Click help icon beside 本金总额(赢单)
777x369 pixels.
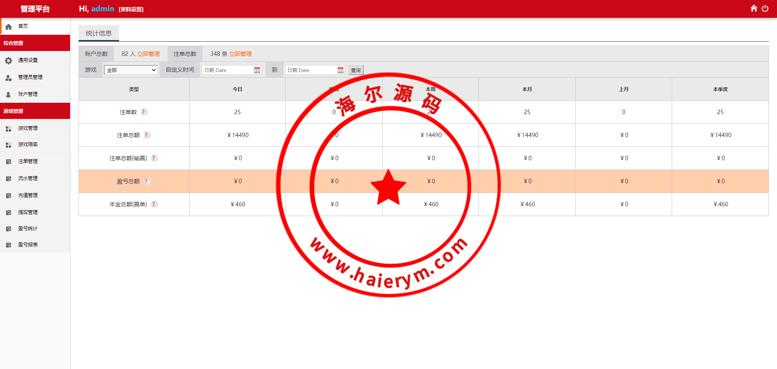click(154, 204)
